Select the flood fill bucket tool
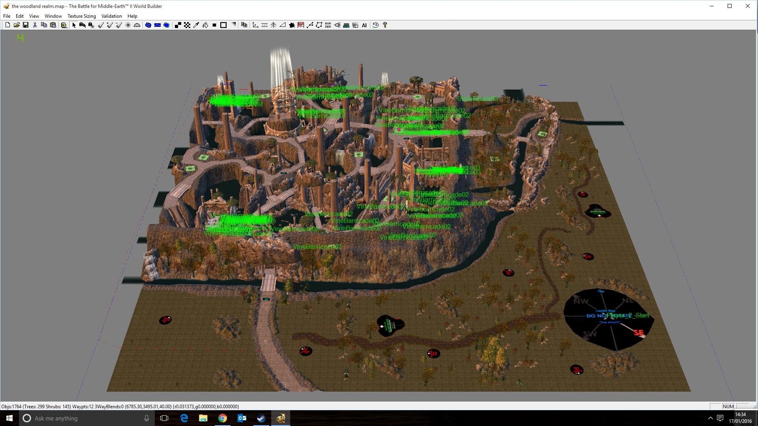 205,25
